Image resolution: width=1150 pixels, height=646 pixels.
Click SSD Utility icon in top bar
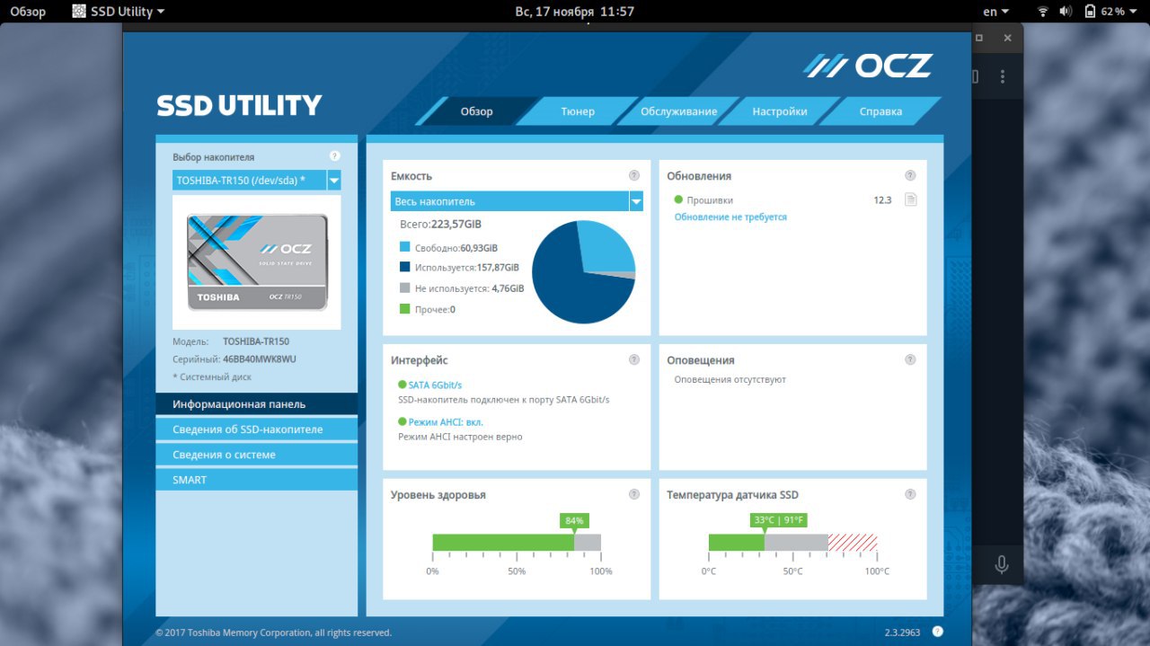point(79,12)
